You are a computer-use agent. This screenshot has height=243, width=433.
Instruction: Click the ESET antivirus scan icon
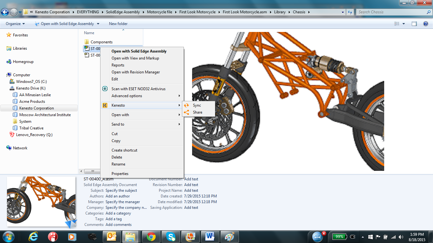[x=105, y=89]
